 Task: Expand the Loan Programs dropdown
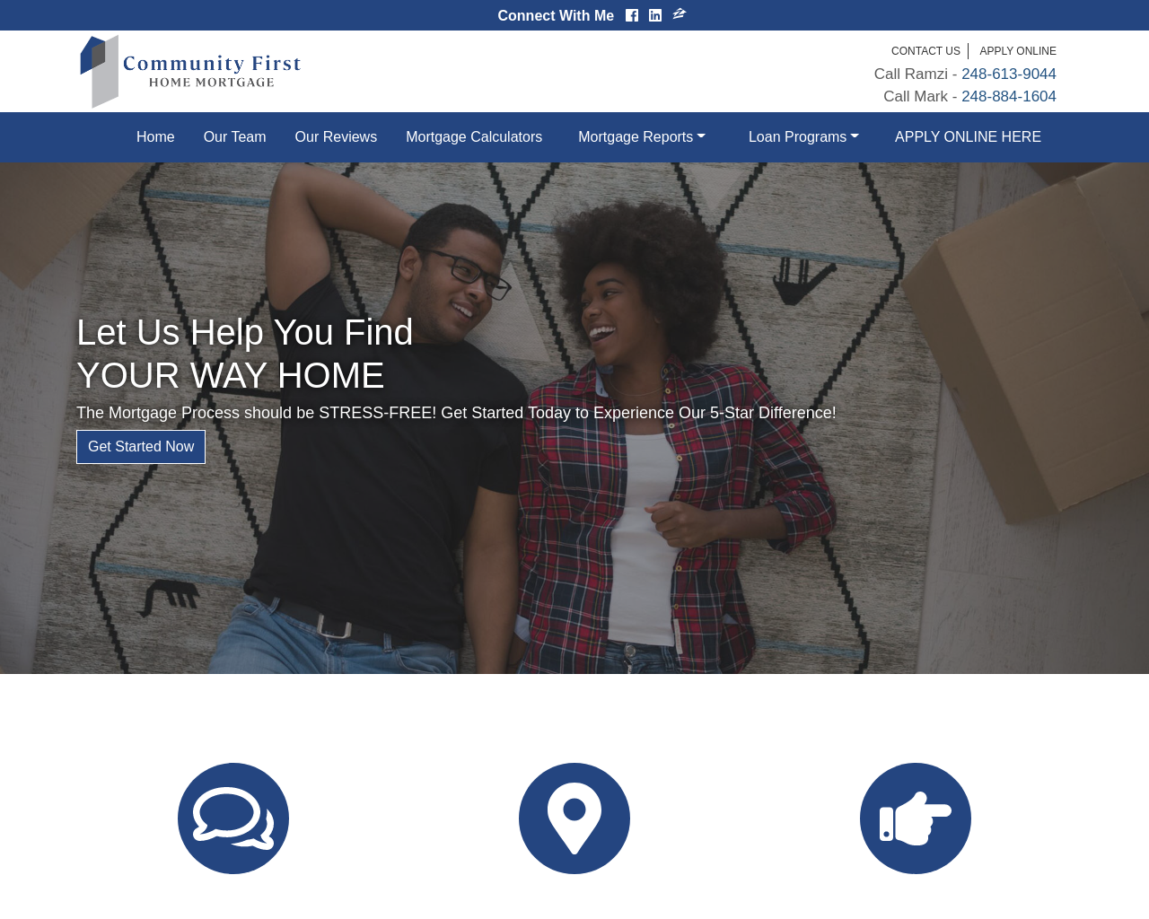pos(803,137)
